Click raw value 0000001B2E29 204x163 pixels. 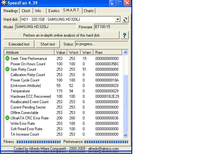(x=107, y=96)
